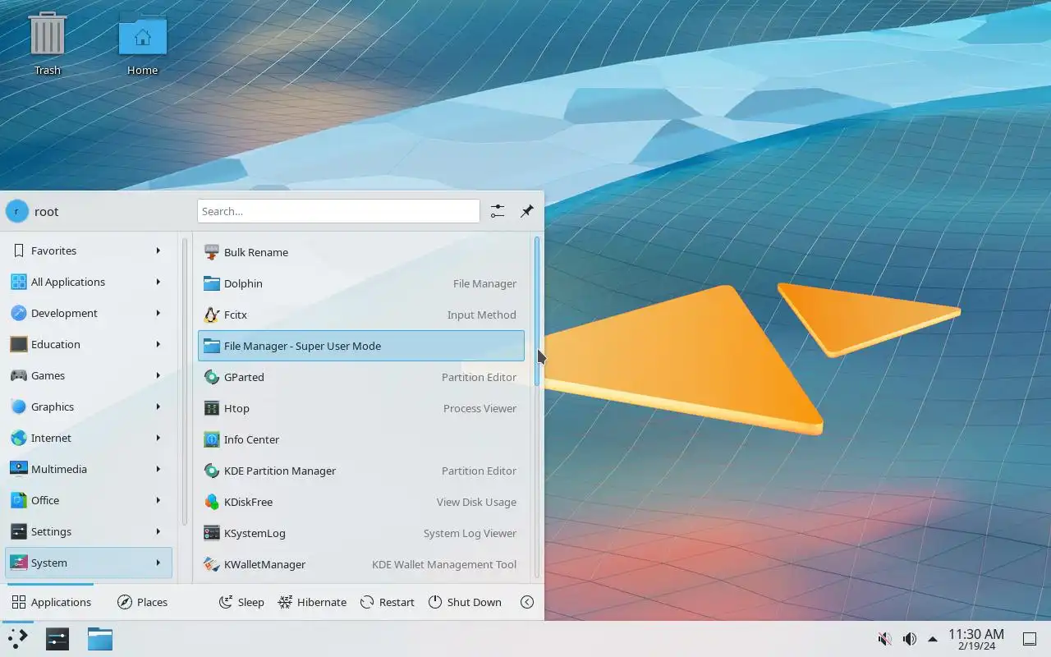1051x657 pixels.
Task: Launch the KDE Partition Manager icon
Action: (211, 471)
